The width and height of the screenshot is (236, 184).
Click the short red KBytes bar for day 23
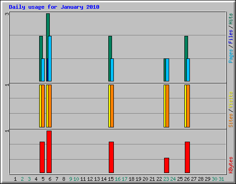pos(166,165)
